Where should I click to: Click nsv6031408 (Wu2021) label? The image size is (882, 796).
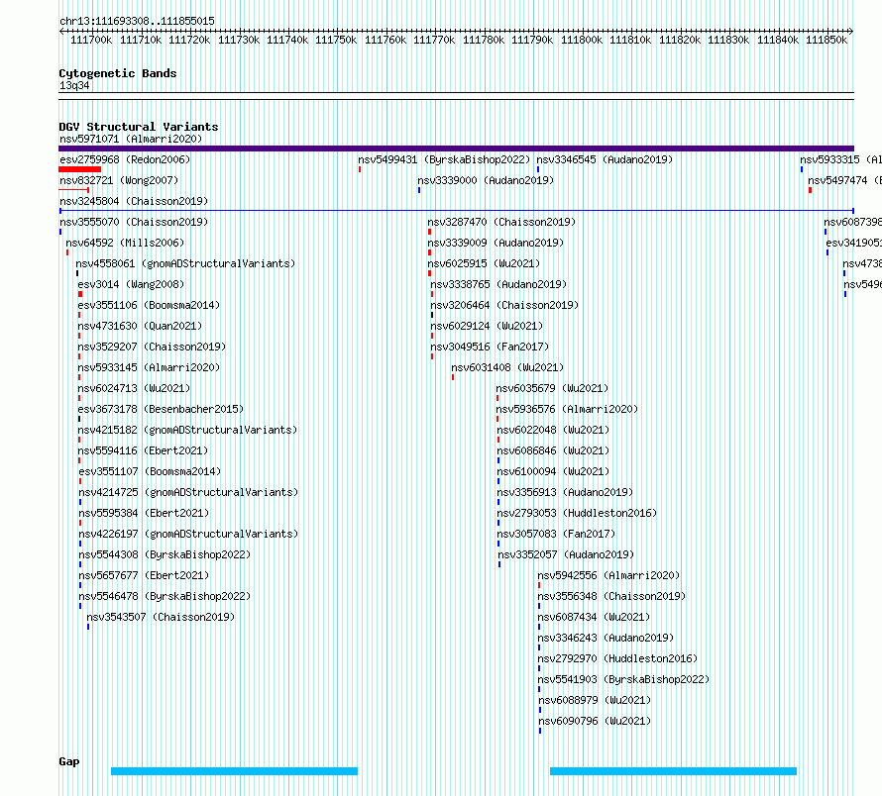pyautogui.click(x=507, y=367)
